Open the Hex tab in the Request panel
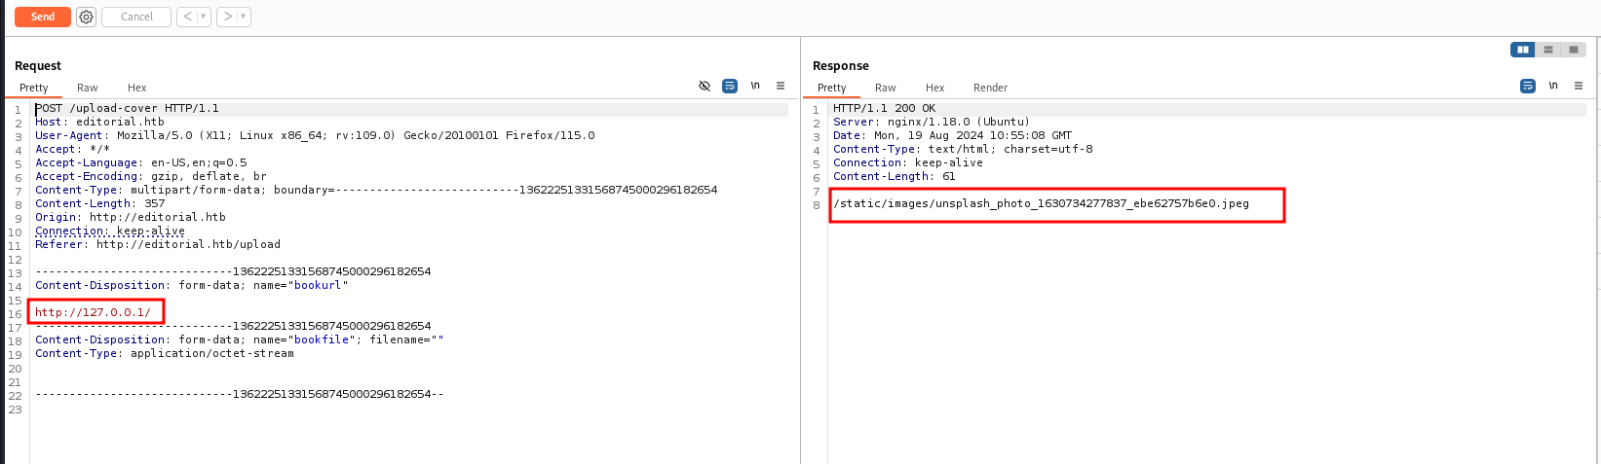The image size is (1601, 464). [136, 88]
